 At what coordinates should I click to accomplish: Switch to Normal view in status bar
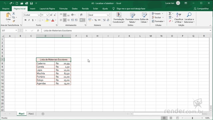pyautogui.click(x=164, y=118)
